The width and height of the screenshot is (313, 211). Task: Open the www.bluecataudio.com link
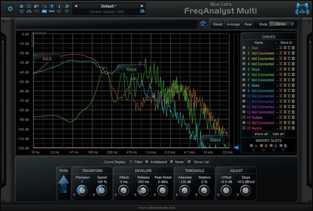(157, 207)
